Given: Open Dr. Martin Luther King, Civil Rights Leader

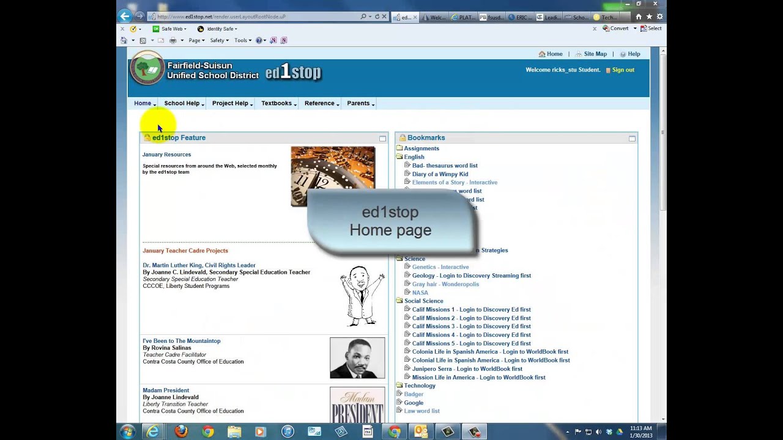Looking at the screenshot, I should (x=199, y=265).
